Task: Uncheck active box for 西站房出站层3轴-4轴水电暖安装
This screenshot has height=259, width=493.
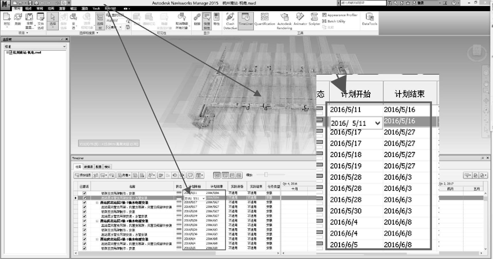Action: coord(84,221)
